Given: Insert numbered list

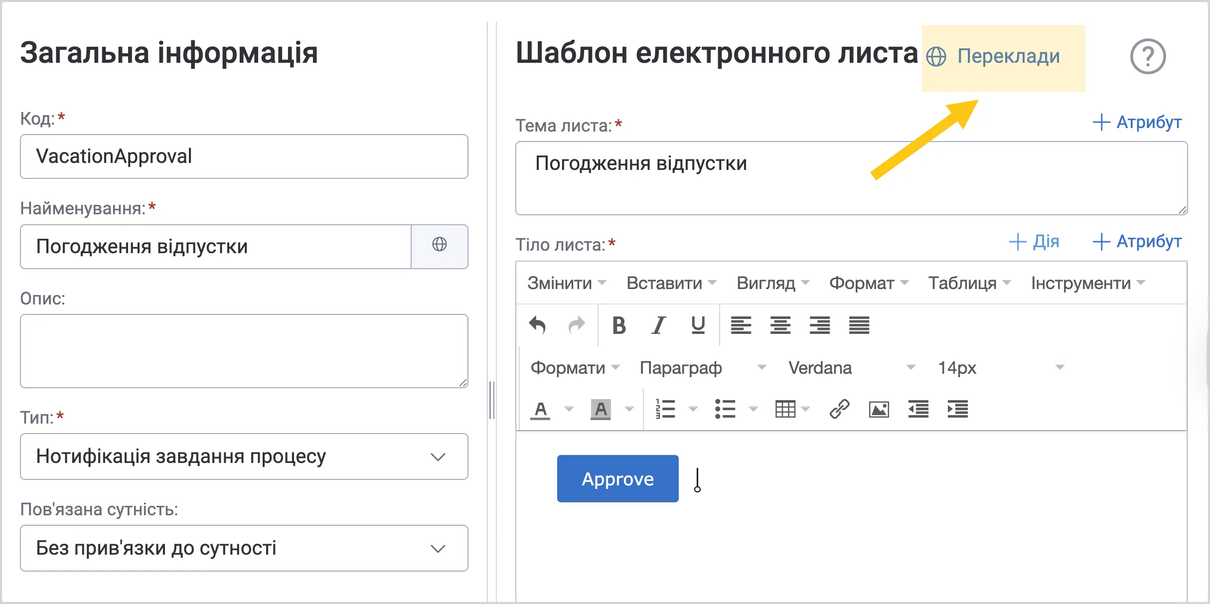Looking at the screenshot, I should point(665,410).
